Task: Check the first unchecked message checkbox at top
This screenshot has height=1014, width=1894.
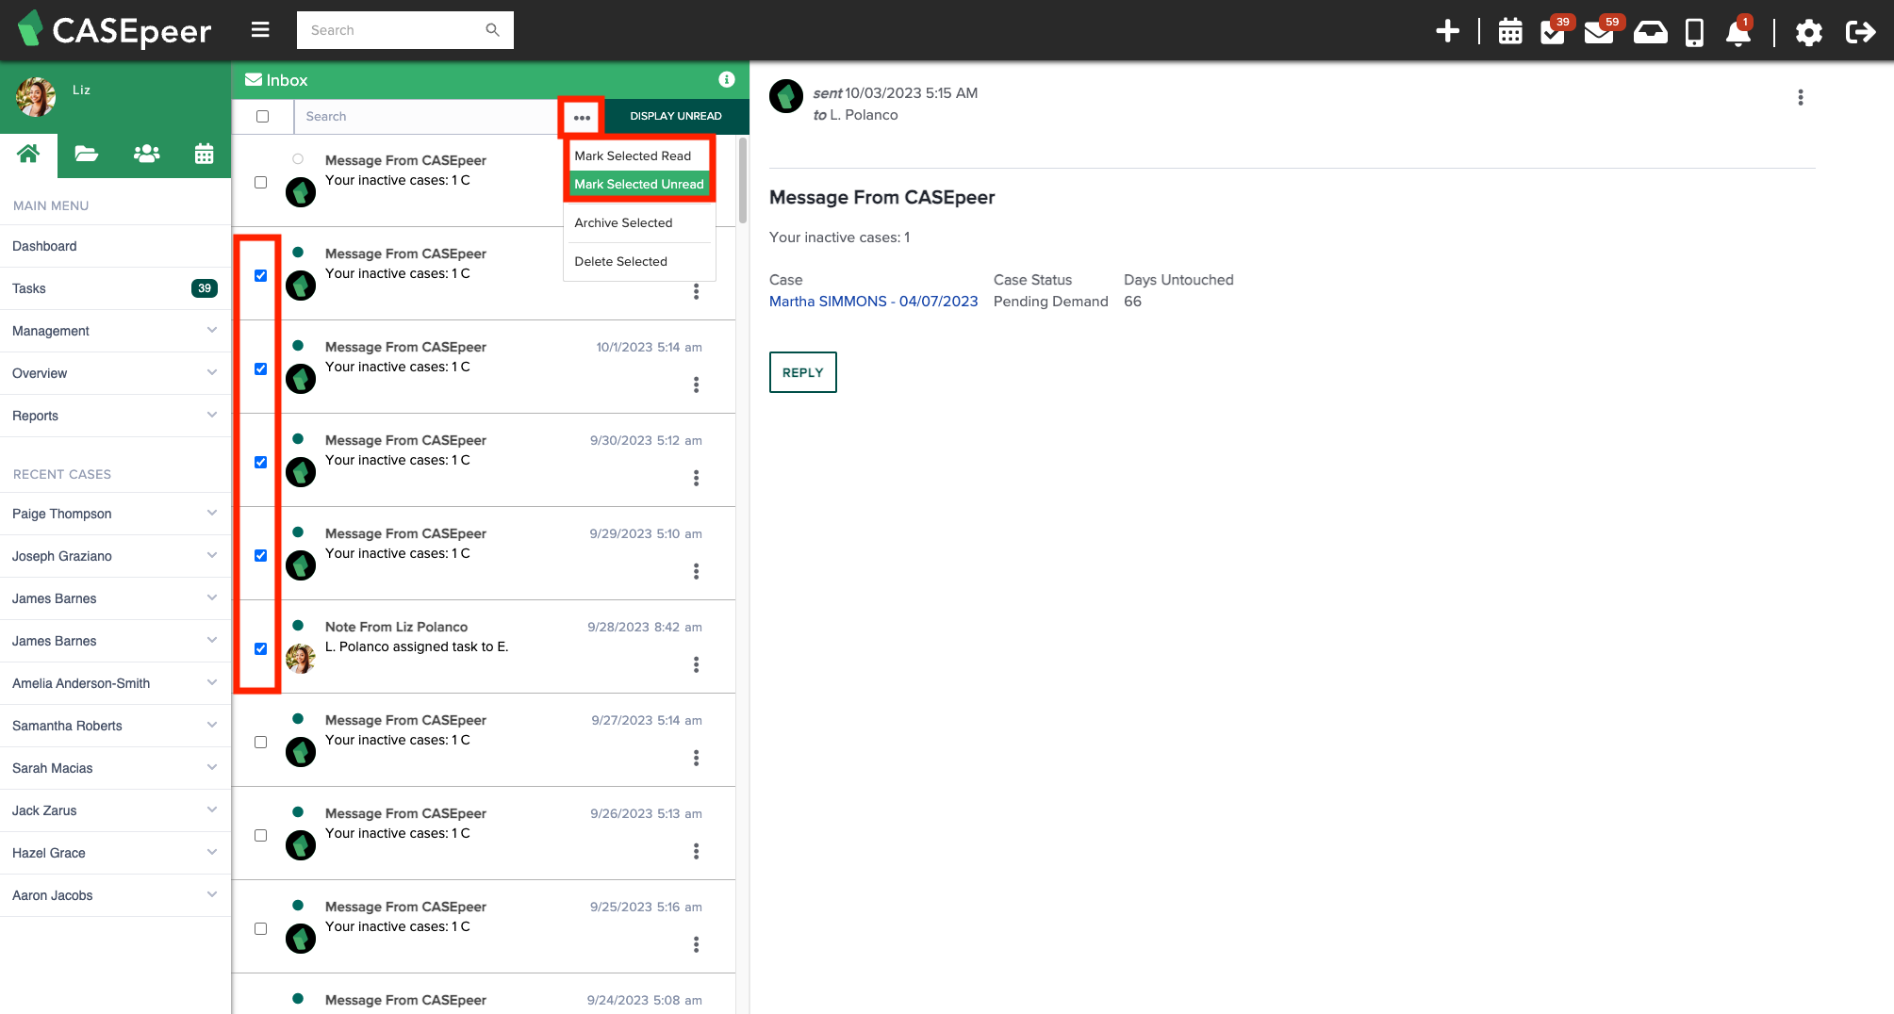Action: [260, 183]
